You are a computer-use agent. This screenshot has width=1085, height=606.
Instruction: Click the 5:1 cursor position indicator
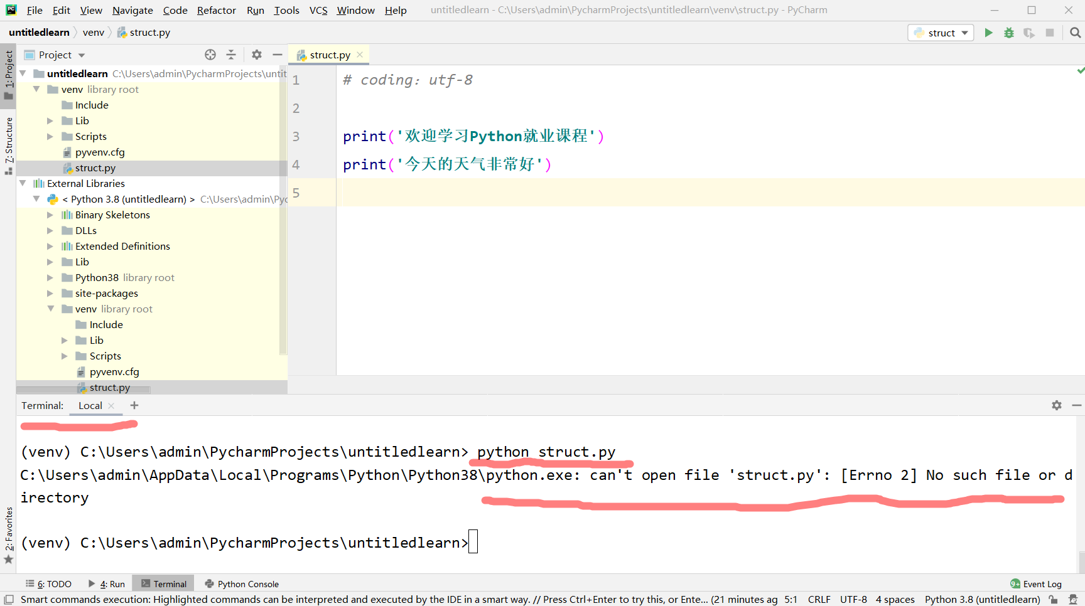[791, 600]
